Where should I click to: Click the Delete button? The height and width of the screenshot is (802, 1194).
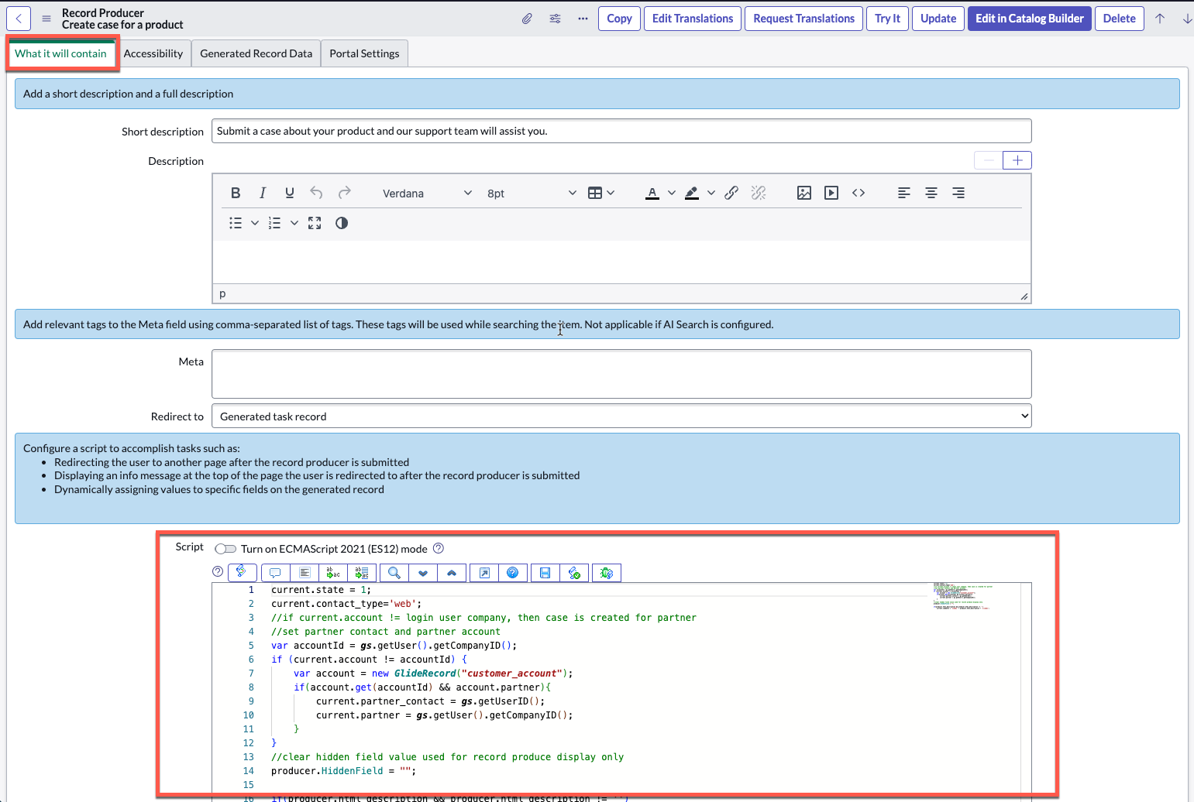1120,19
